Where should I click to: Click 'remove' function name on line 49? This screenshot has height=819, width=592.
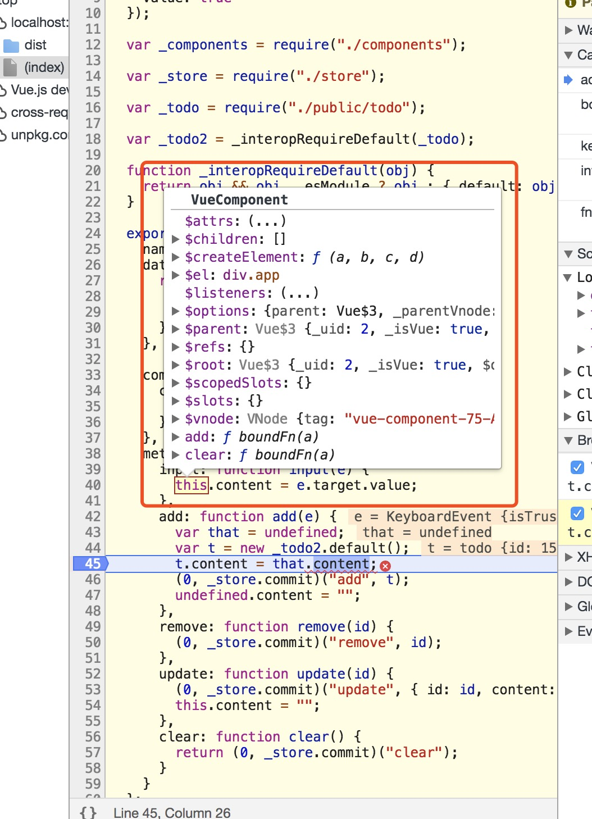[x=321, y=626]
